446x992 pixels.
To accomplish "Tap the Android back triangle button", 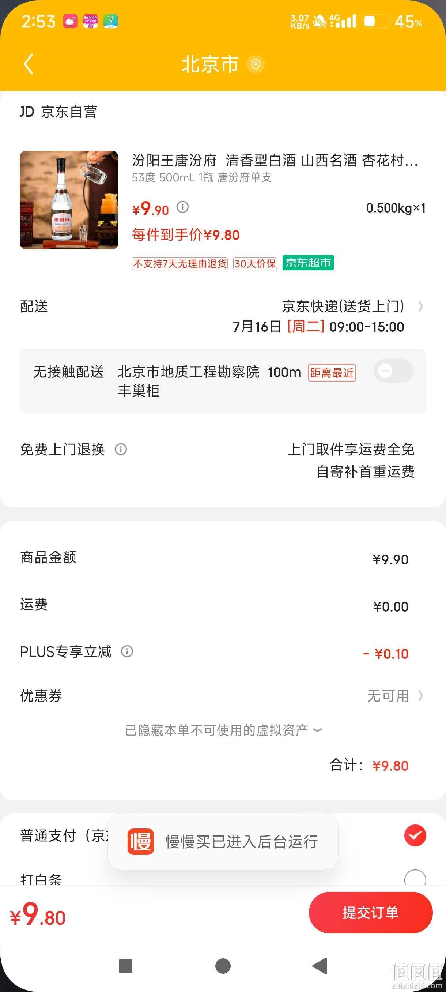I will (x=320, y=966).
